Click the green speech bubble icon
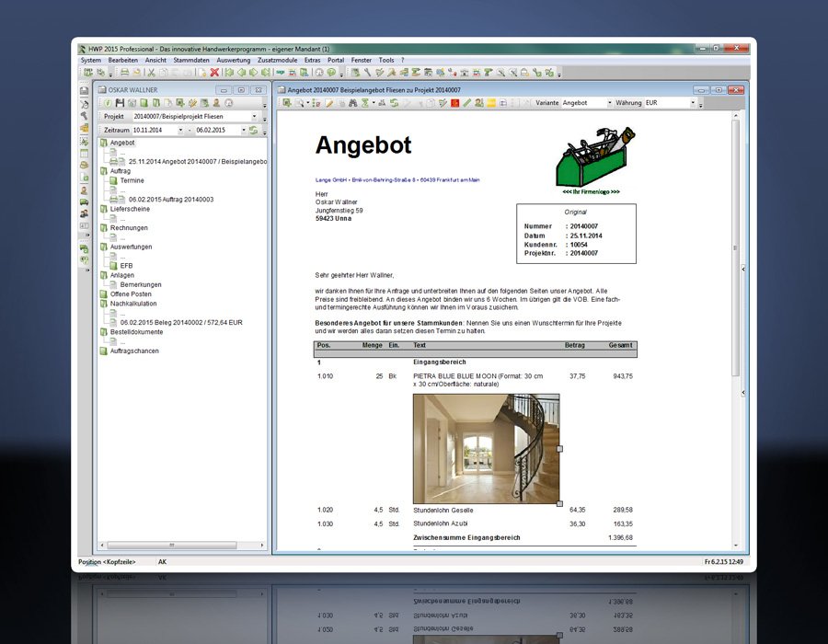 point(331,73)
